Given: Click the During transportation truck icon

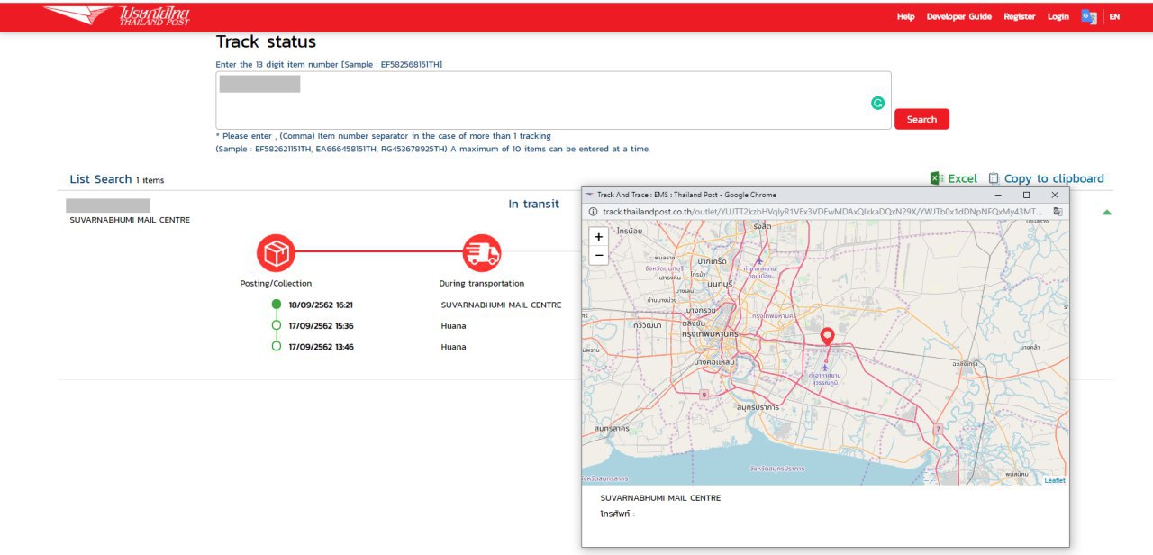Looking at the screenshot, I should pyautogui.click(x=482, y=253).
